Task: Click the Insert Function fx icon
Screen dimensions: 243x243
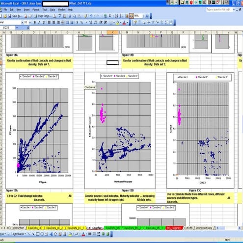Action: (28, 28)
